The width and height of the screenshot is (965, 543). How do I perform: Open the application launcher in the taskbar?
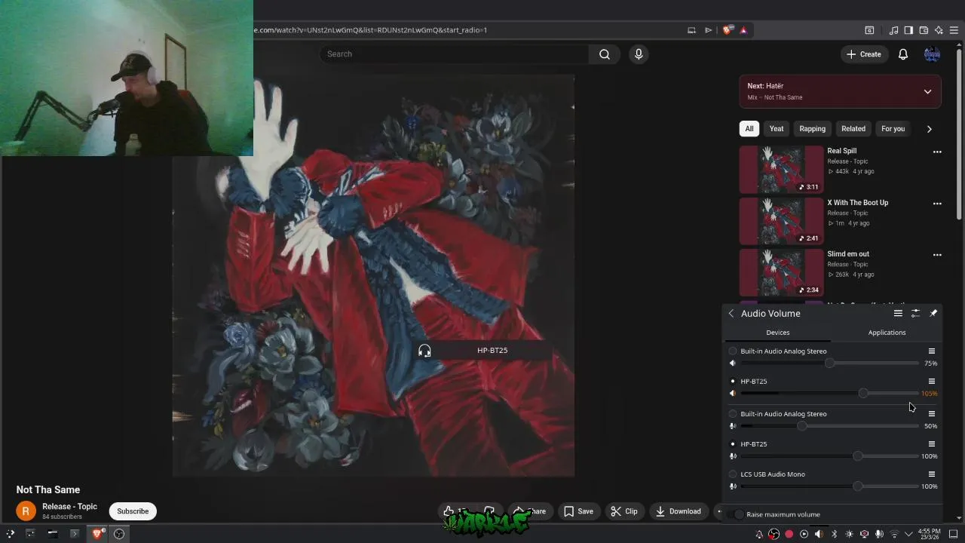(10, 534)
